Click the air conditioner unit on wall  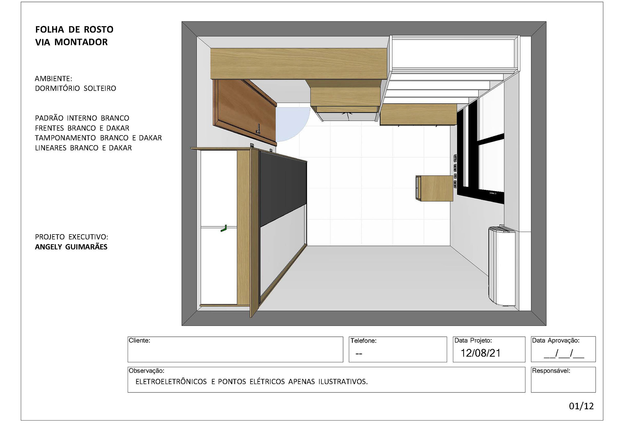[501, 266]
